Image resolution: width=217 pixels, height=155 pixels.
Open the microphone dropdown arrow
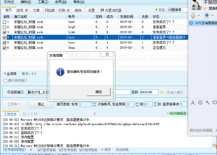point(199,15)
